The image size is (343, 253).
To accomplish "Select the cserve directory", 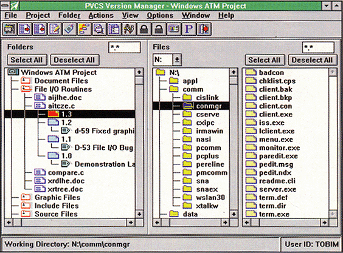I will pos(207,114).
